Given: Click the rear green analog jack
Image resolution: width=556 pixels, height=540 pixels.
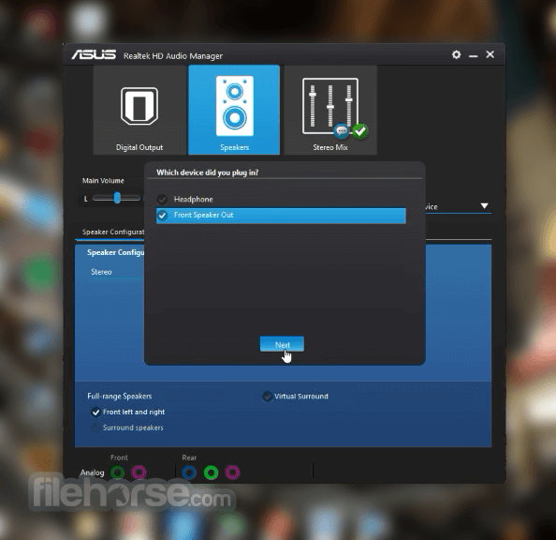Looking at the screenshot, I should coord(211,472).
